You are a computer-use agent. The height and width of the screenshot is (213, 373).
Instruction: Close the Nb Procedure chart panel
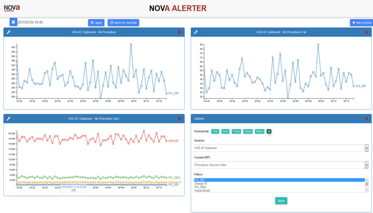click(x=179, y=32)
